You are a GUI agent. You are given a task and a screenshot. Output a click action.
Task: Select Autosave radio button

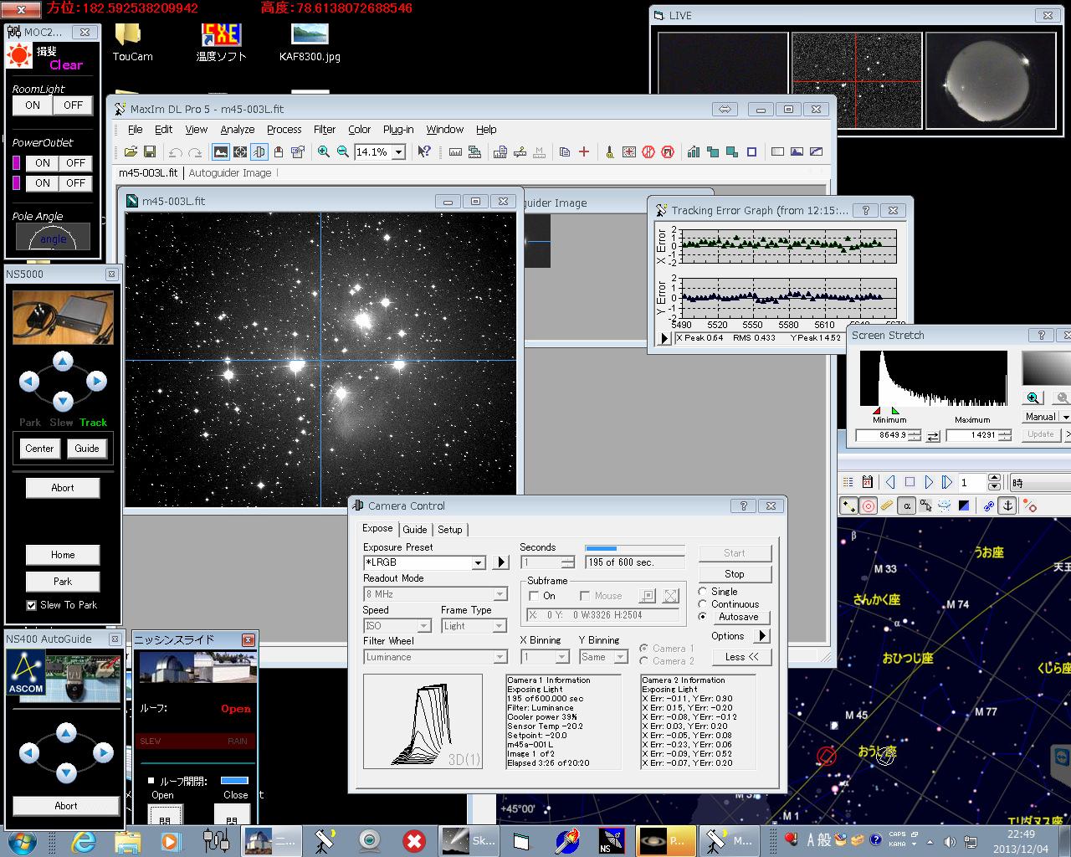coord(702,617)
